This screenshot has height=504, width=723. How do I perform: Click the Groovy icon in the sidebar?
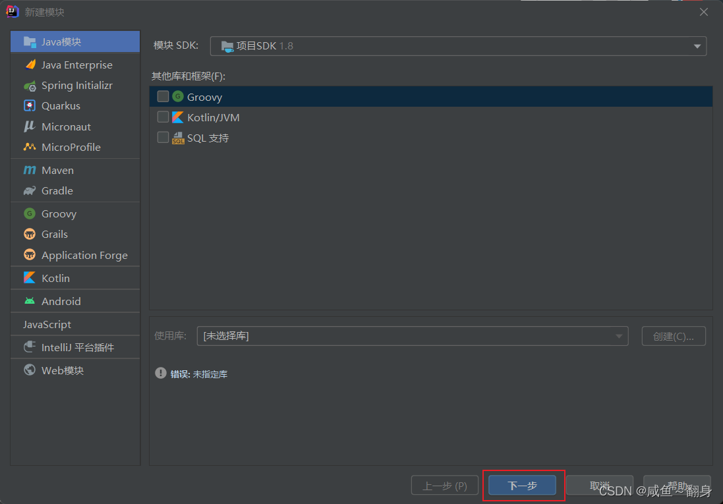(30, 213)
